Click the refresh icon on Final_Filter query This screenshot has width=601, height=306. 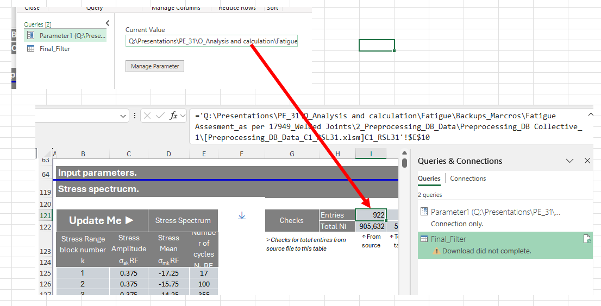[x=587, y=239]
